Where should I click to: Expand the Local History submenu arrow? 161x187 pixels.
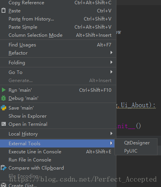coord(111,134)
